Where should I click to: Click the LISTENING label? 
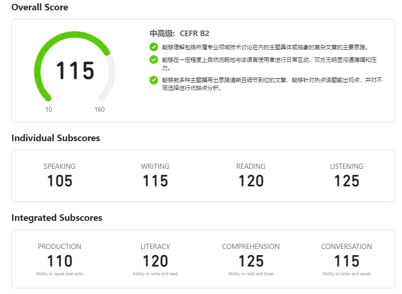[347, 166]
